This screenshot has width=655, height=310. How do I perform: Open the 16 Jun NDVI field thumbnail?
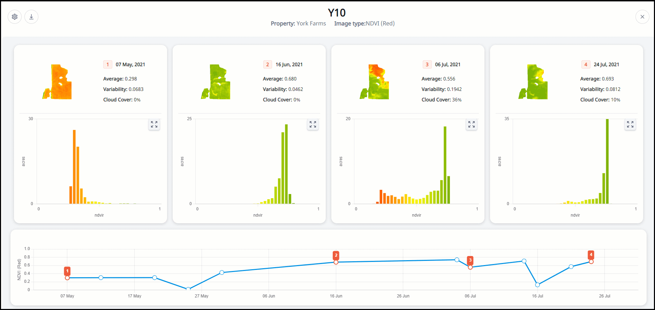click(x=216, y=82)
